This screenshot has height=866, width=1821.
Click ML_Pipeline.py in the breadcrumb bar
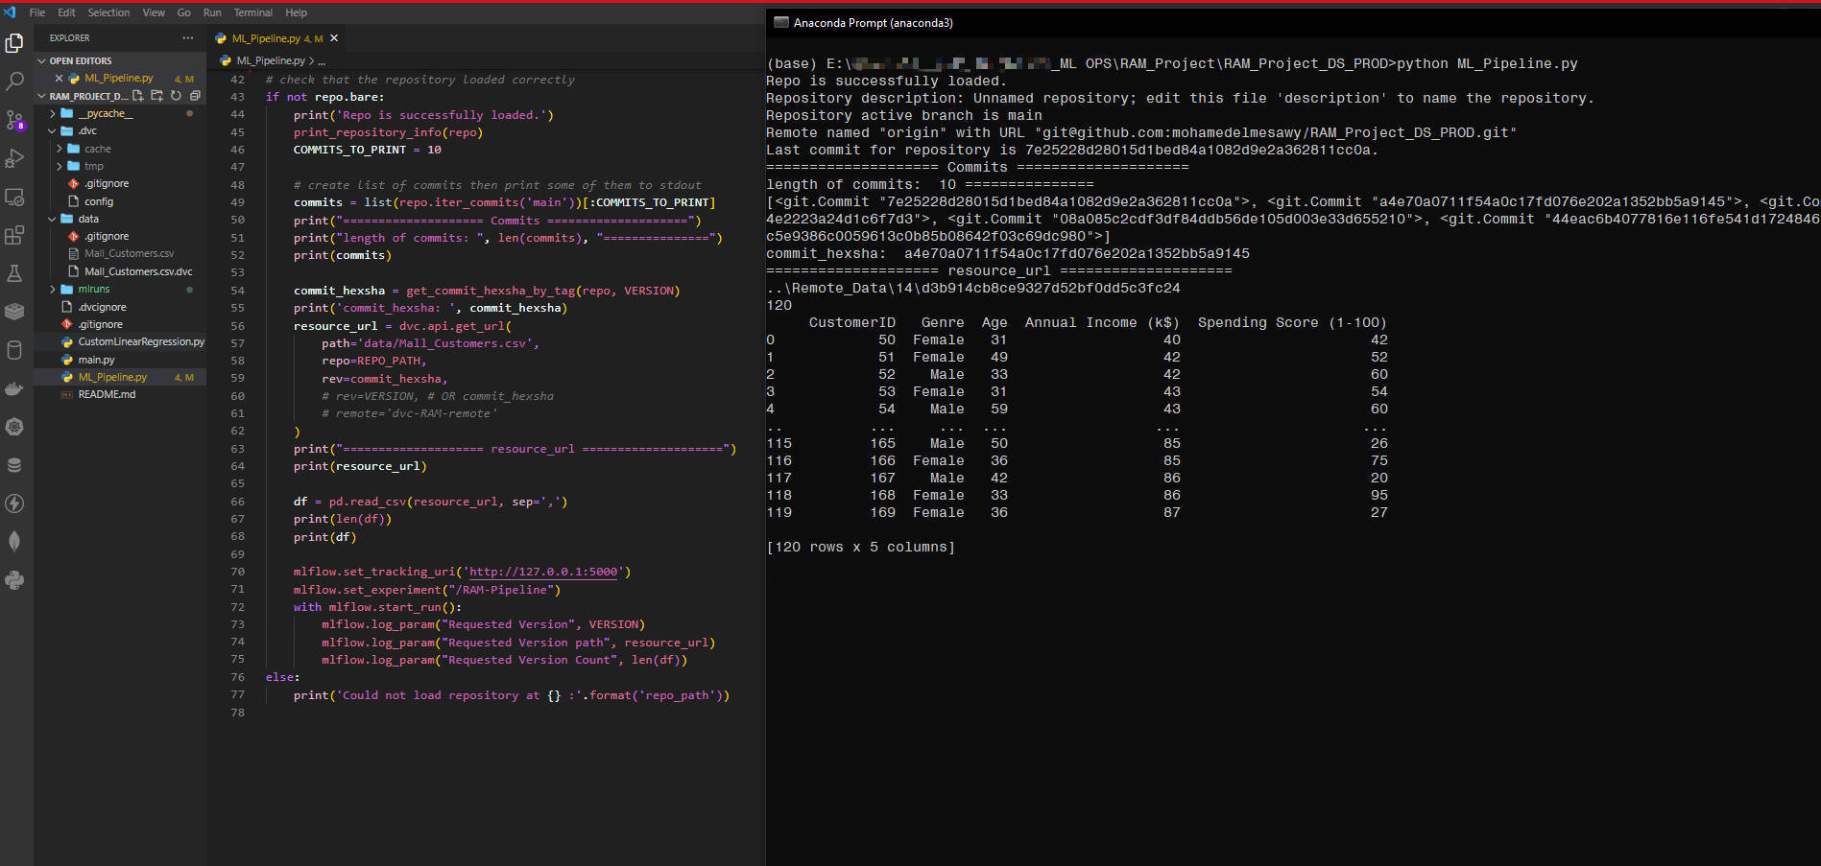[271, 60]
